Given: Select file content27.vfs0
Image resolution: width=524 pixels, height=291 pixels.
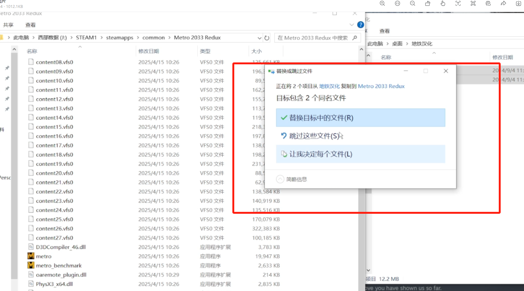Looking at the screenshot, I should pyautogui.click(x=55, y=238).
